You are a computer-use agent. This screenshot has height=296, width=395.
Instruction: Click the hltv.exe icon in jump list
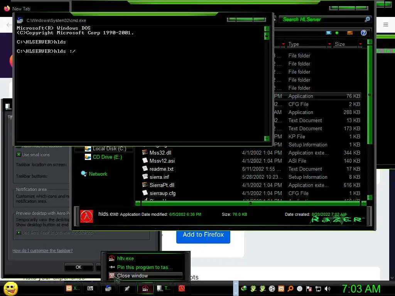pyautogui.click(x=111, y=258)
